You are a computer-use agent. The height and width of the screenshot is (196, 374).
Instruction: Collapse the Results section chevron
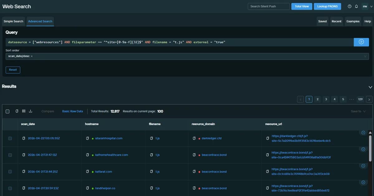pos(370,87)
